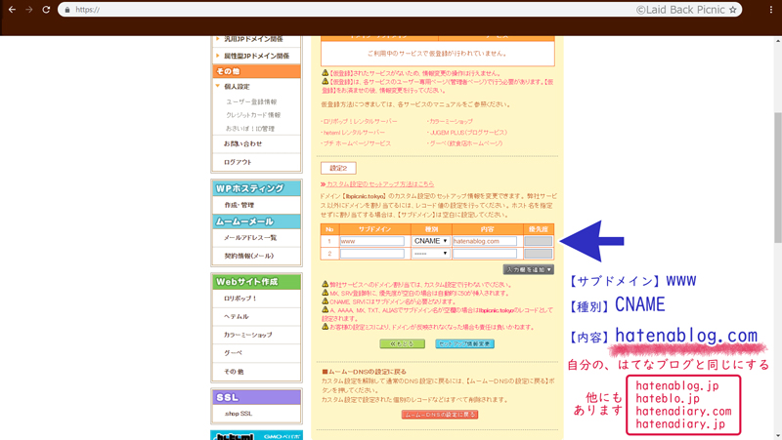The width and height of the screenshot is (782, 440).
Task: Click row 2 empty subdomain field
Action: coord(372,254)
